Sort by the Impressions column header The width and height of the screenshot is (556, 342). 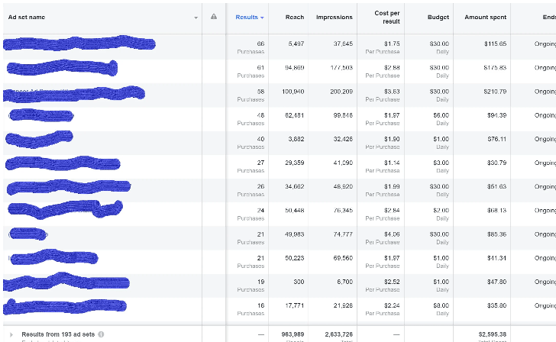(335, 17)
